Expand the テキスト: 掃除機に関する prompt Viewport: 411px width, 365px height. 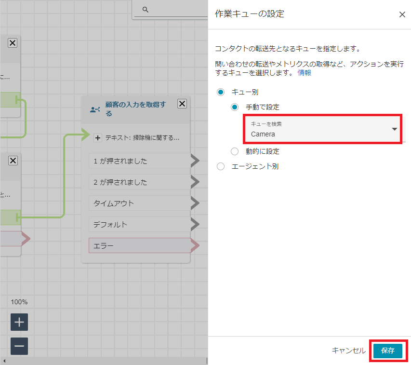(x=98, y=138)
